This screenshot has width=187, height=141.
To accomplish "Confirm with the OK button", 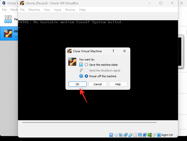I will pyautogui.click(x=77, y=84).
